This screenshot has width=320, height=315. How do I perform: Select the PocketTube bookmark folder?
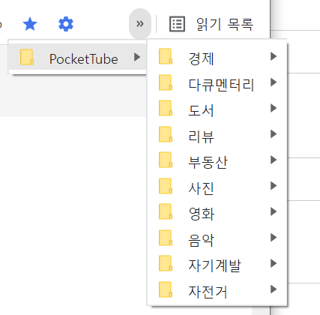coord(78,58)
